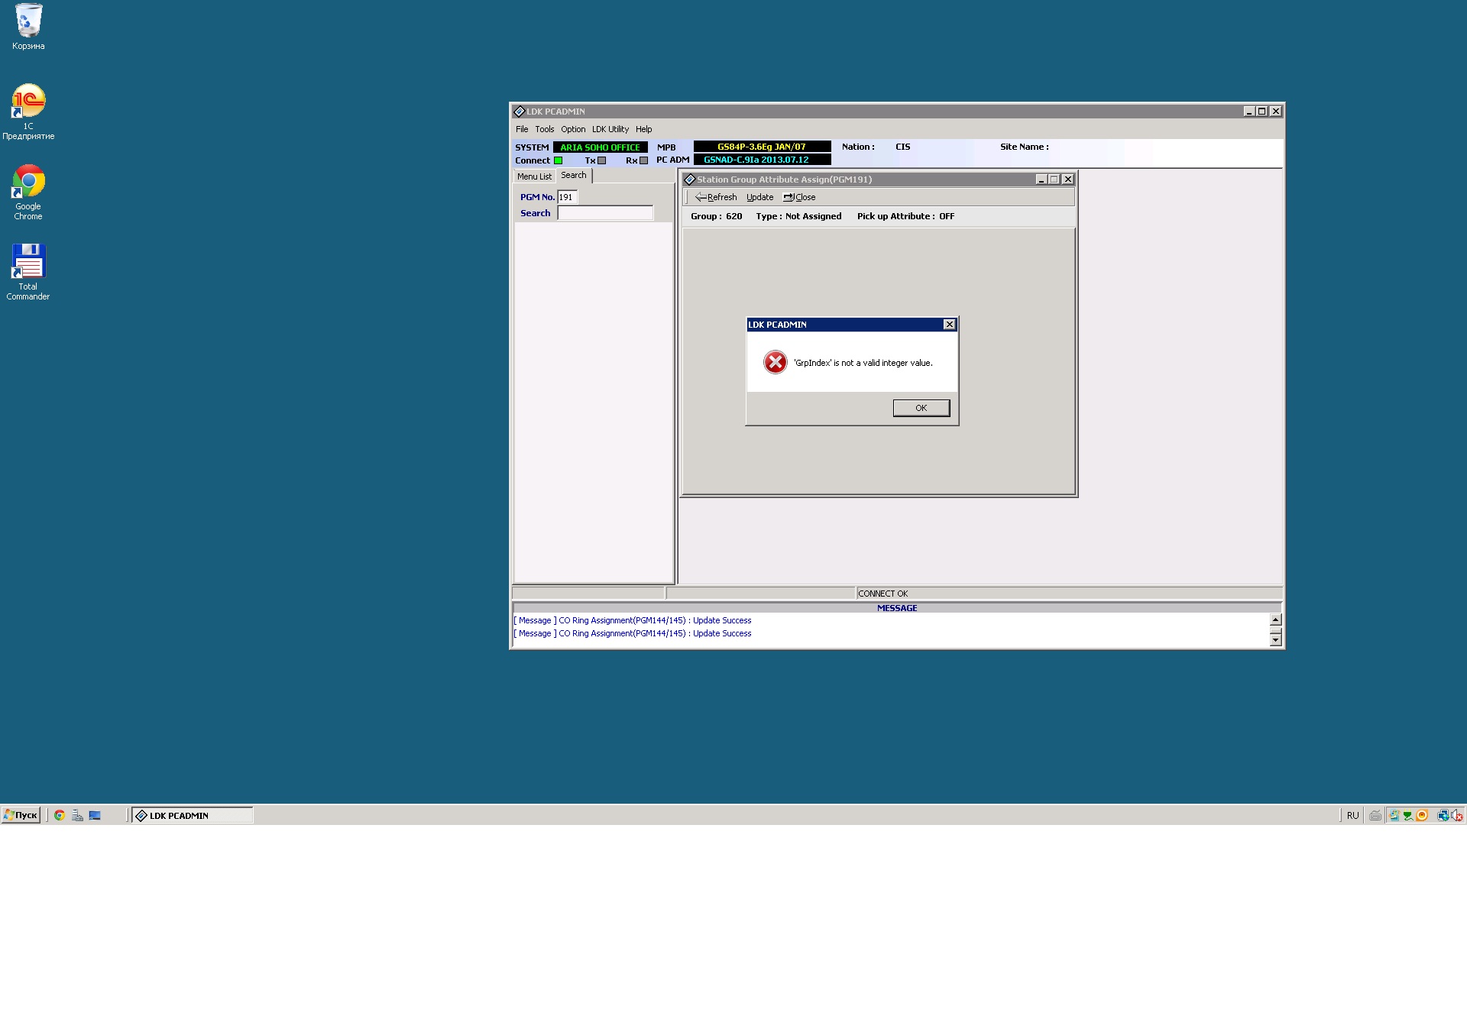Open Google Chrome desktop icon

tap(28, 182)
